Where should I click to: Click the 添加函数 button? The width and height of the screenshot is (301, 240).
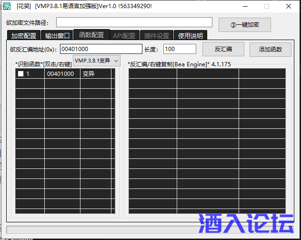[271, 49]
